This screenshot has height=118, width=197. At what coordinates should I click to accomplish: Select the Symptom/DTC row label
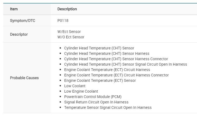click(22, 21)
